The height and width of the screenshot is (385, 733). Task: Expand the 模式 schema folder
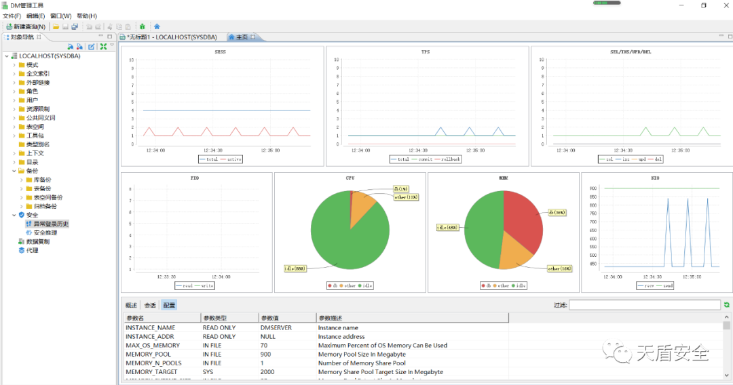(14, 65)
